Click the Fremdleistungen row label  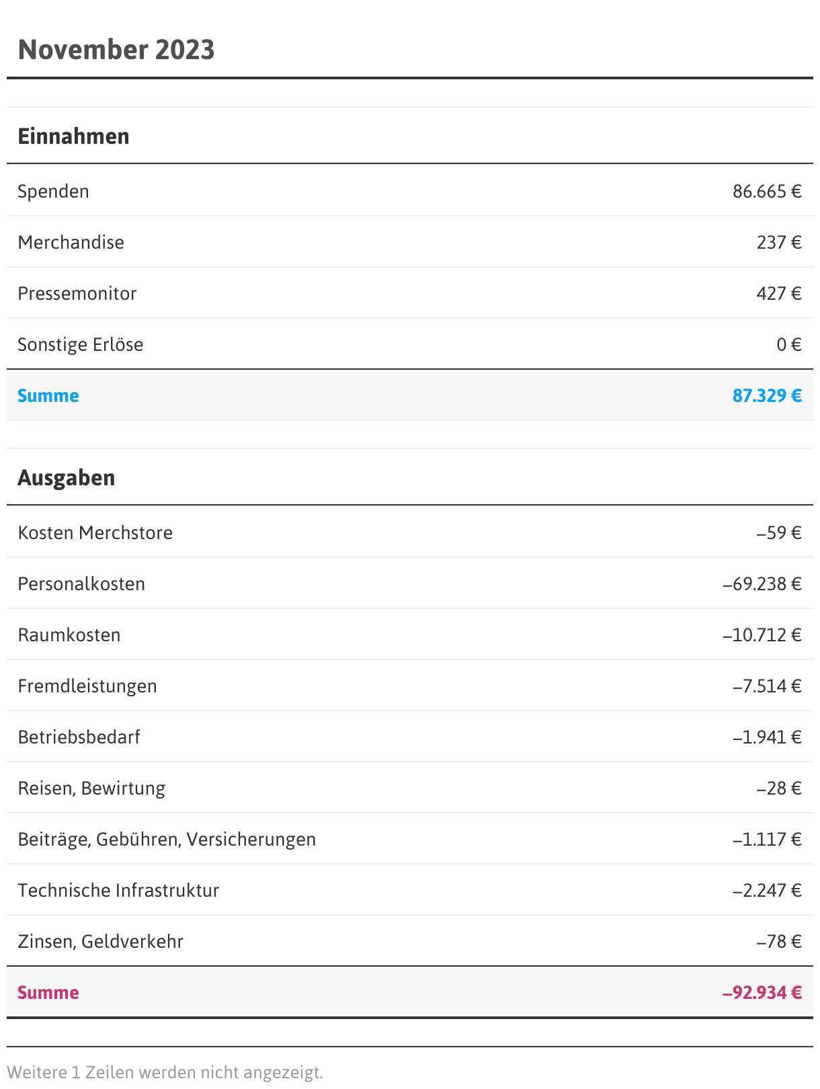(87, 686)
